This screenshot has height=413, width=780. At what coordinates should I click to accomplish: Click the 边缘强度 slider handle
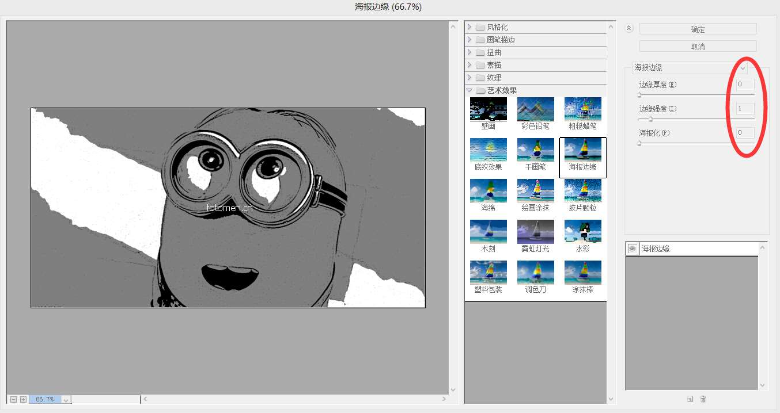click(x=651, y=119)
